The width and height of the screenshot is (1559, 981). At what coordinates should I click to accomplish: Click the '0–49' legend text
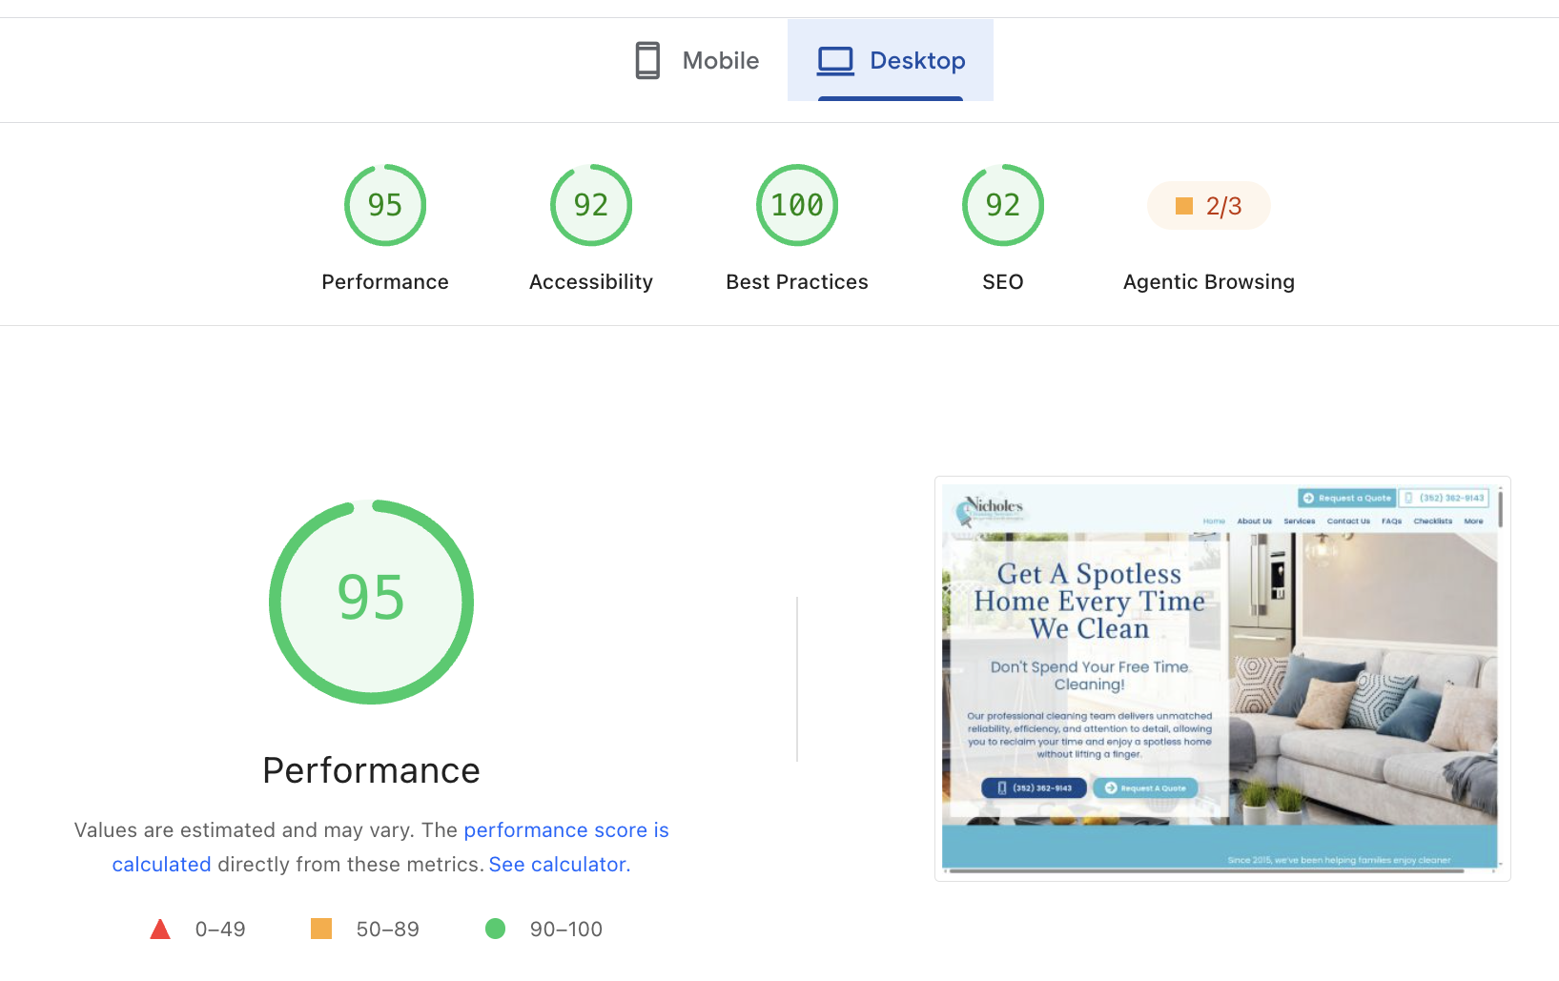220,930
